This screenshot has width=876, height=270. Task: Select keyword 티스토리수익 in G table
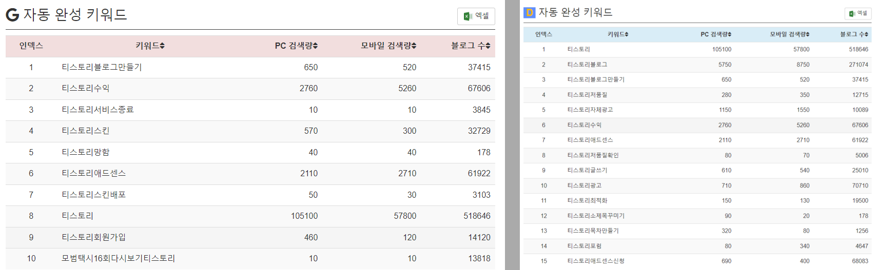pos(86,88)
